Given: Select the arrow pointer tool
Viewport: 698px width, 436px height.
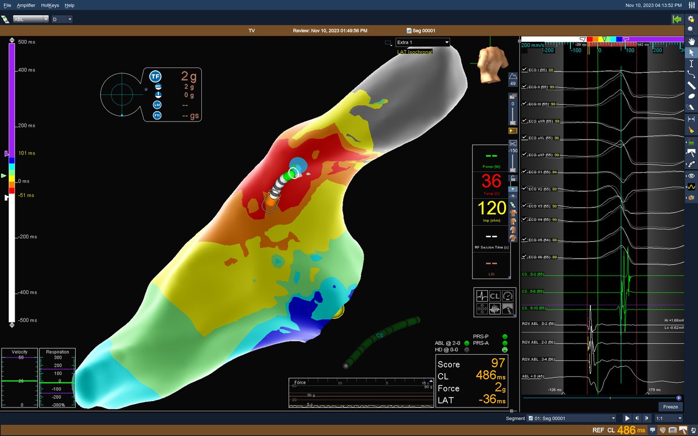Looking at the screenshot, I should click(691, 53).
